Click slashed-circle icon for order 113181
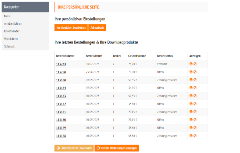Screen dimensions: 240x153 [195, 112]
